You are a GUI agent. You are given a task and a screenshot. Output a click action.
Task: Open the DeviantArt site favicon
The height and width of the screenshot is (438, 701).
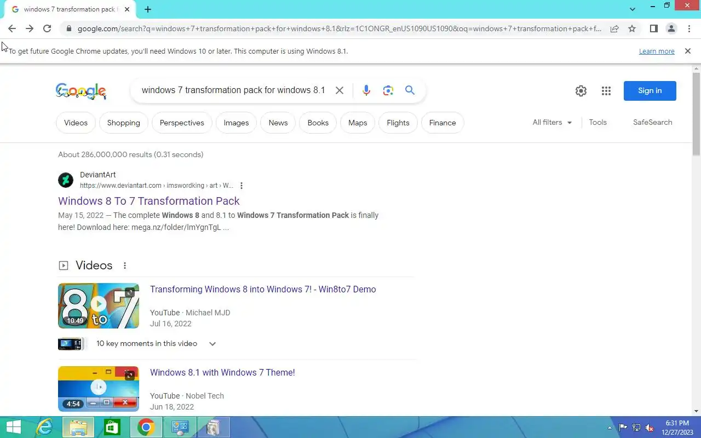pos(66,180)
